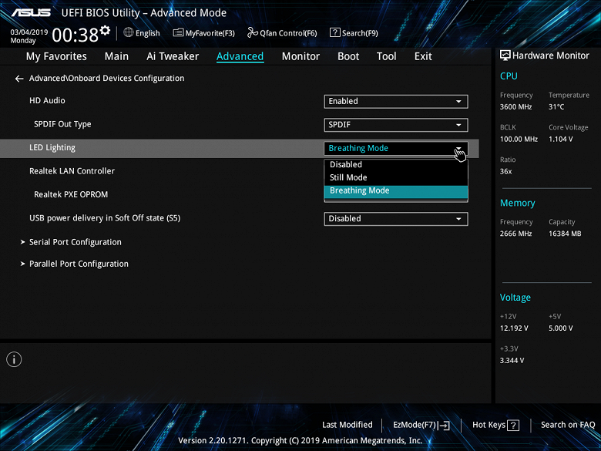
Task: Click the 00:38 clock display
Action: (76, 35)
